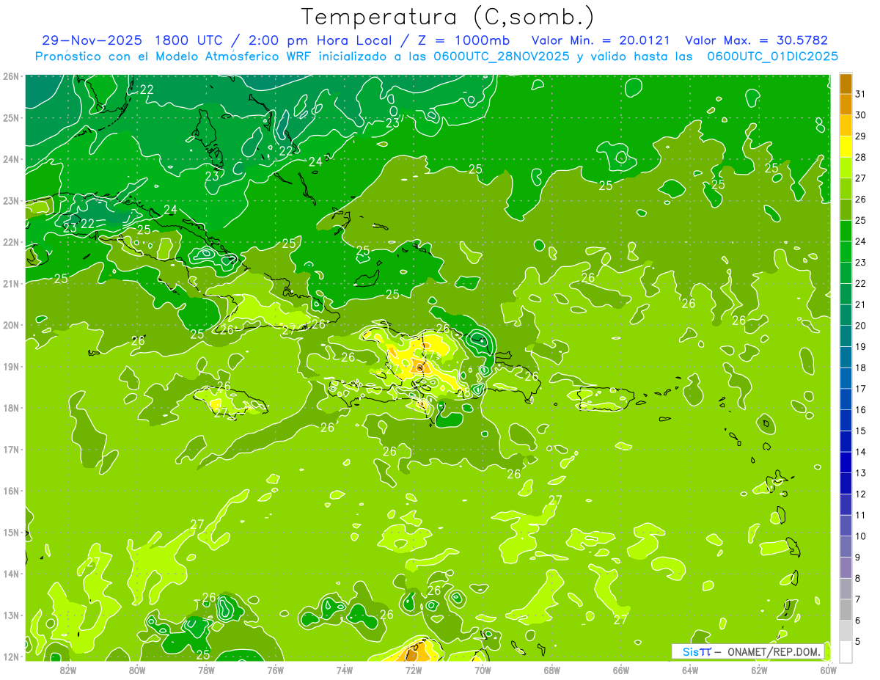
Task: Click the "80W" longitude axis label
Action: tap(136, 670)
